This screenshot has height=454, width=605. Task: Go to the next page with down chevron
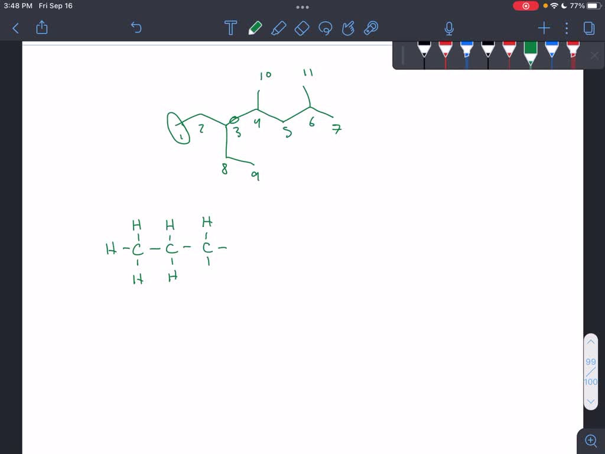click(591, 401)
